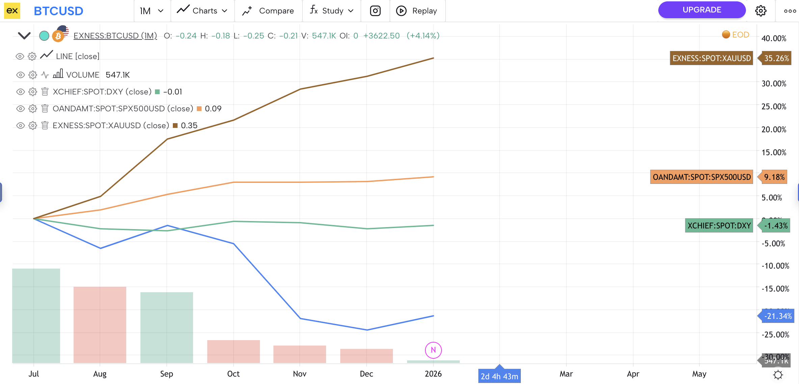Click the magenta N news marker
This screenshot has height=384, width=799.
(x=433, y=350)
